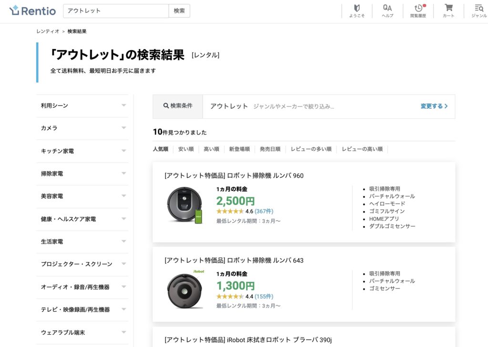This screenshot has height=347, width=488.
Task: Click the 検索 button
Action: pyautogui.click(x=179, y=11)
